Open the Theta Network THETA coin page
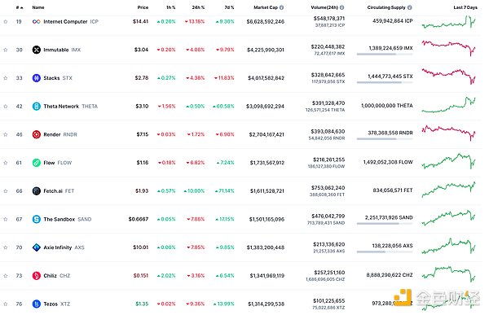This screenshot has height=315, width=489. pos(70,107)
